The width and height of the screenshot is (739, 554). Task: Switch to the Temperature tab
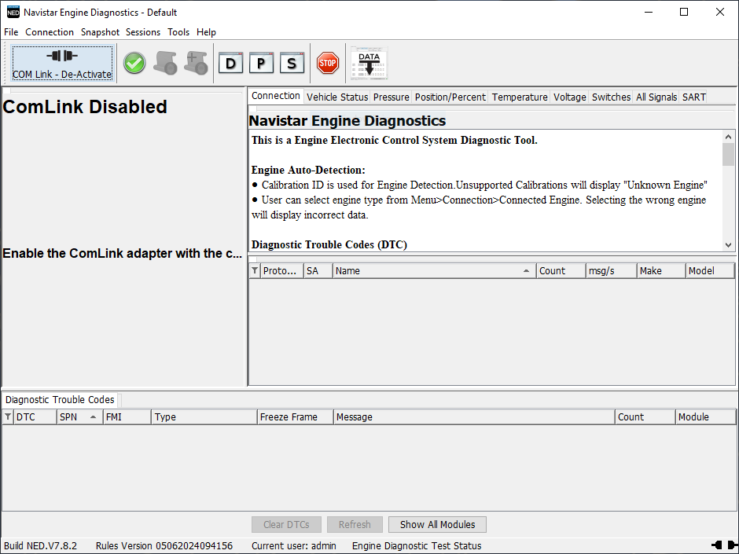tap(520, 97)
